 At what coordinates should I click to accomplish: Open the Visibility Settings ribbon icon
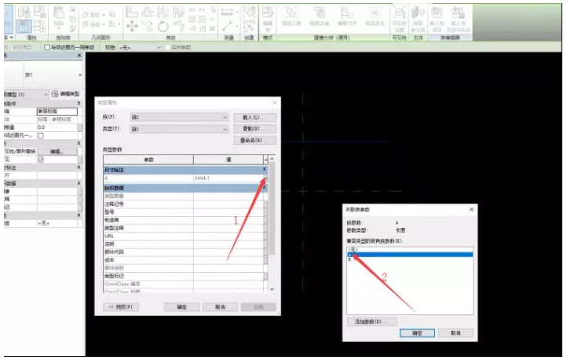399,19
